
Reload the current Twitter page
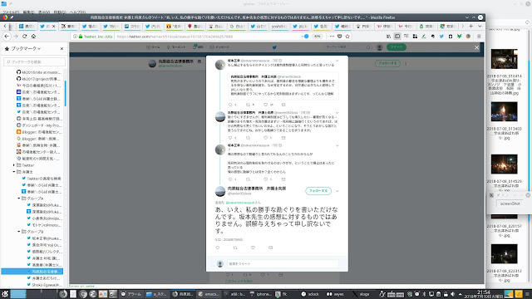24,37
